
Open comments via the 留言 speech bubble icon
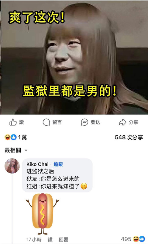point(46,122)
